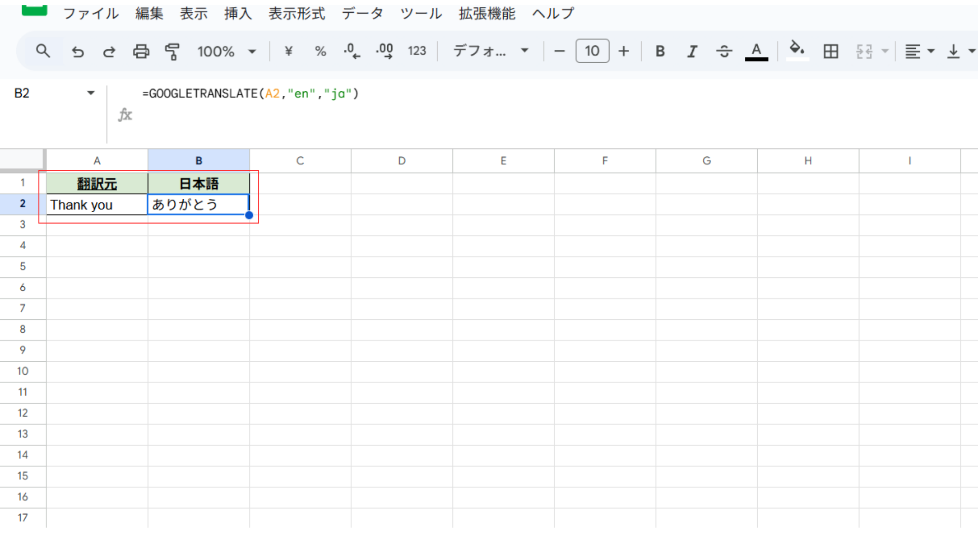Increase decimal places

coord(384,51)
